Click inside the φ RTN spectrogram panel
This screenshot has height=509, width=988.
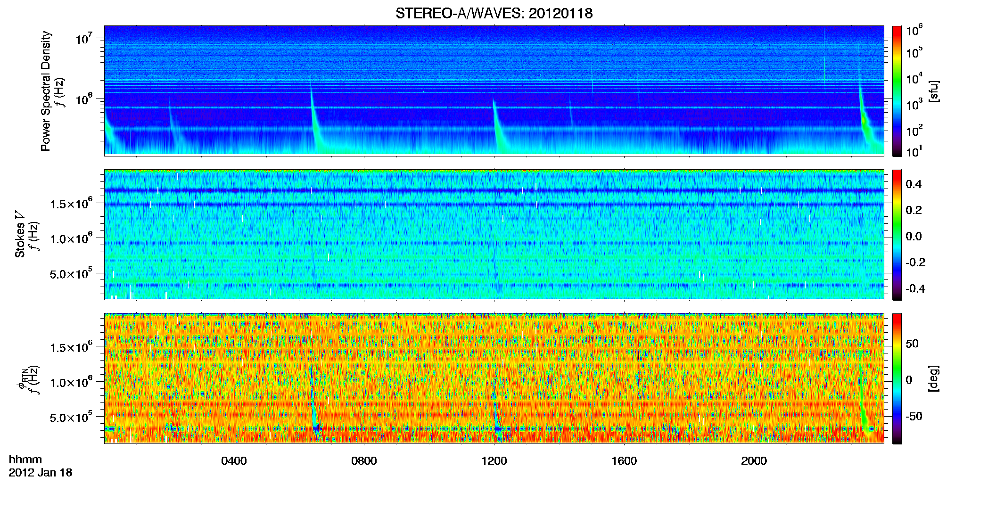click(x=494, y=378)
